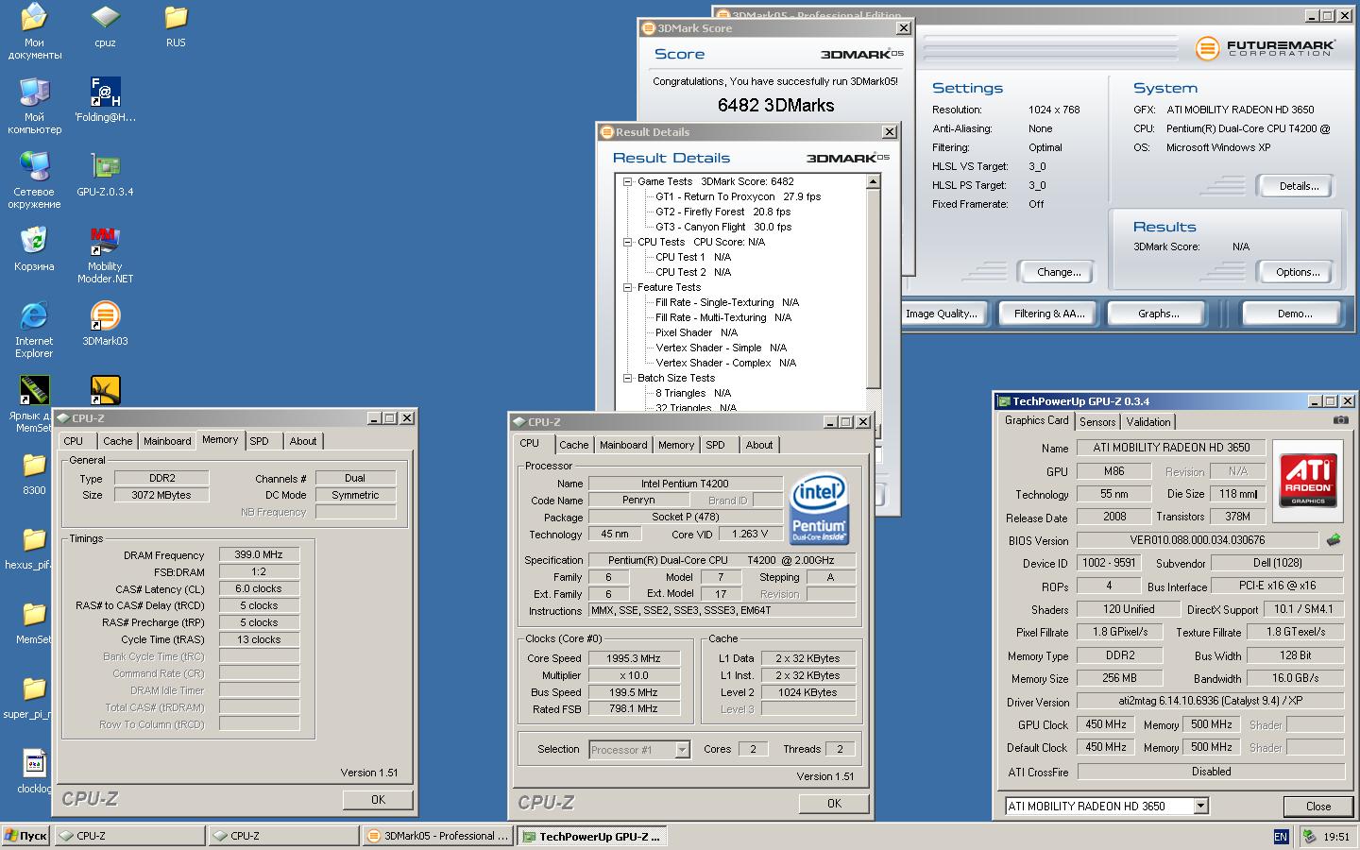Click the 6482 3DMarks score text
This screenshot has width=1360, height=850.
click(x=775, y=105)
